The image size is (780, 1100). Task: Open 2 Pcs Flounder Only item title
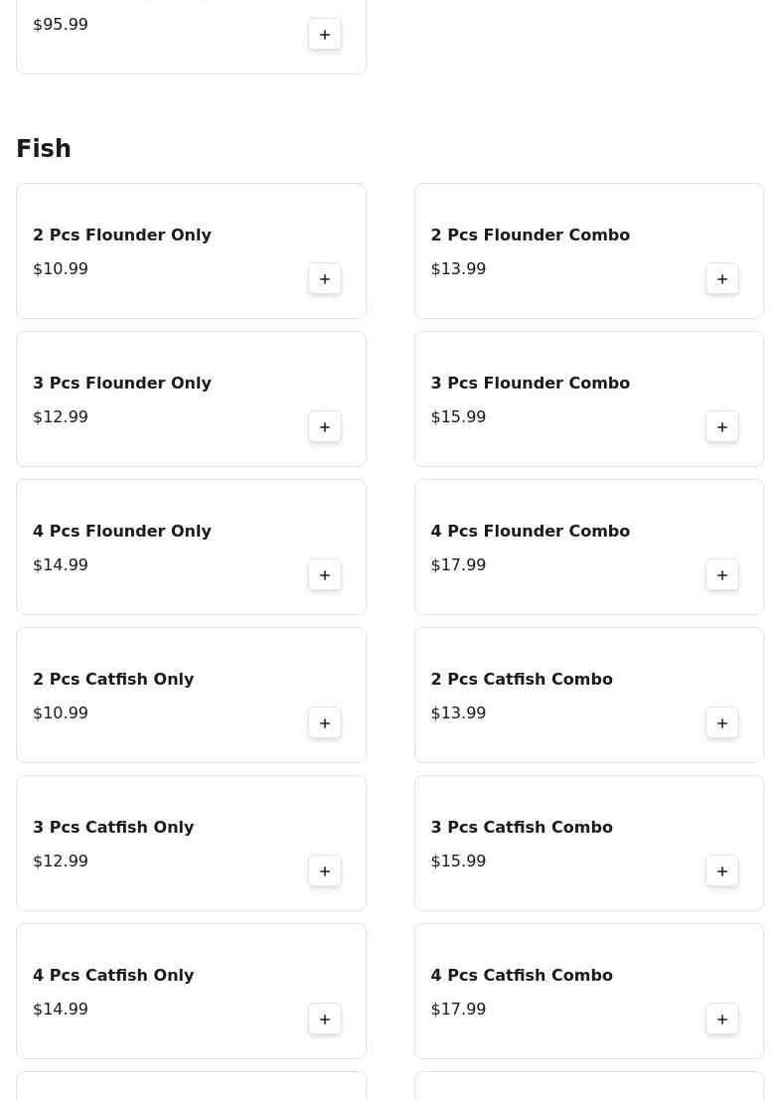pyautogui.click(x=122, y=236)
